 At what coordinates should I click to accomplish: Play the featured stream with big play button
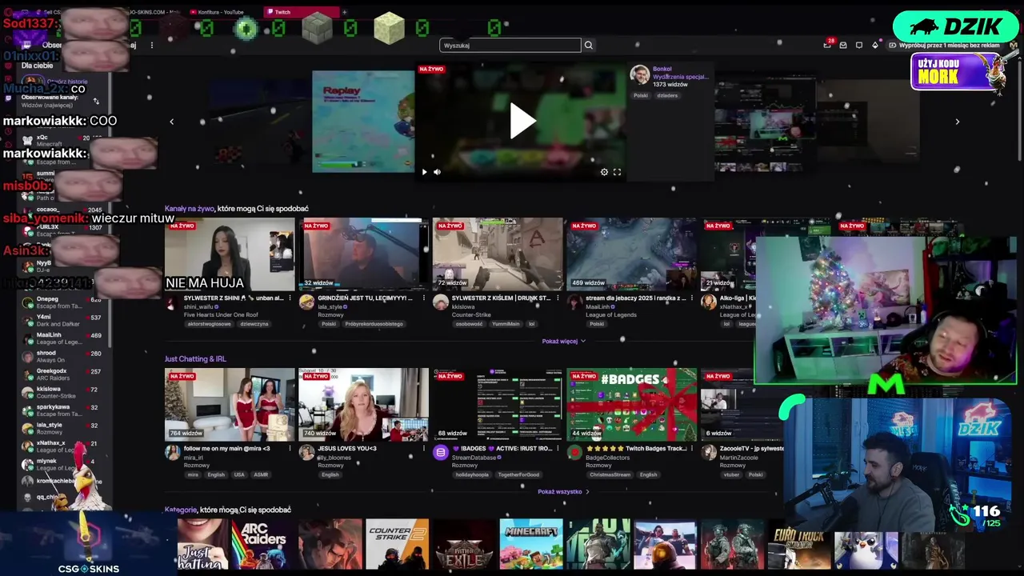click(522, 121)
